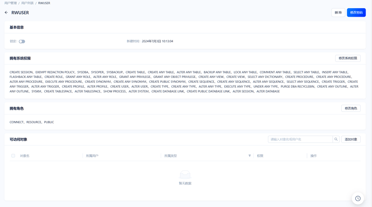Viewport: 372px width, 207px height.
Task: Click the 操作 column header
Action: click(313, 156)
